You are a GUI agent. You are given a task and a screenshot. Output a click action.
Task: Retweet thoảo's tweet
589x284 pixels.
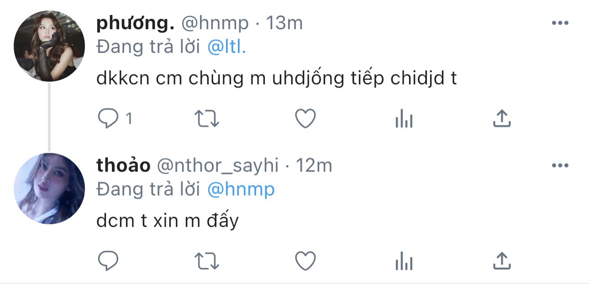click(x=207, y=261)
